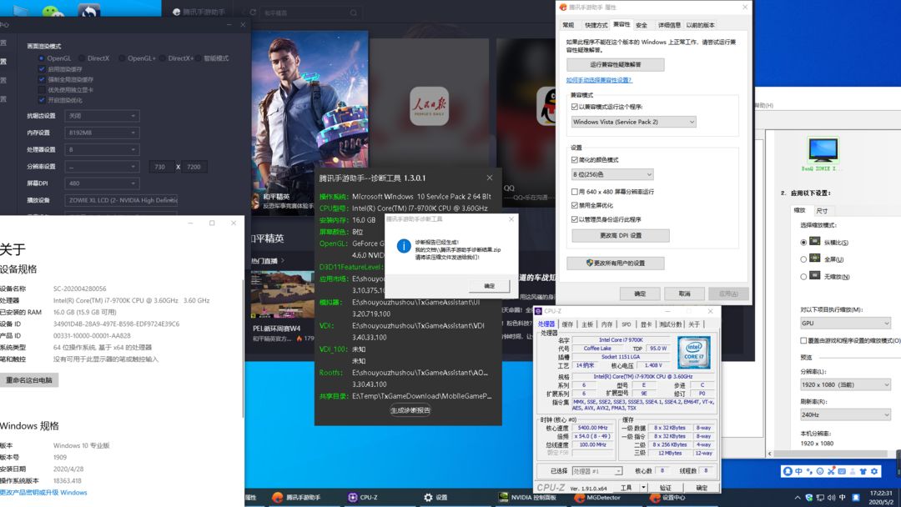Open the IME toolbar settings gear
The image size is (901, 507).
[874, 471]
